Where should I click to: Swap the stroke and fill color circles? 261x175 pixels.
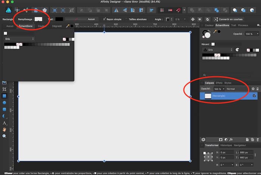coord(209,31)
